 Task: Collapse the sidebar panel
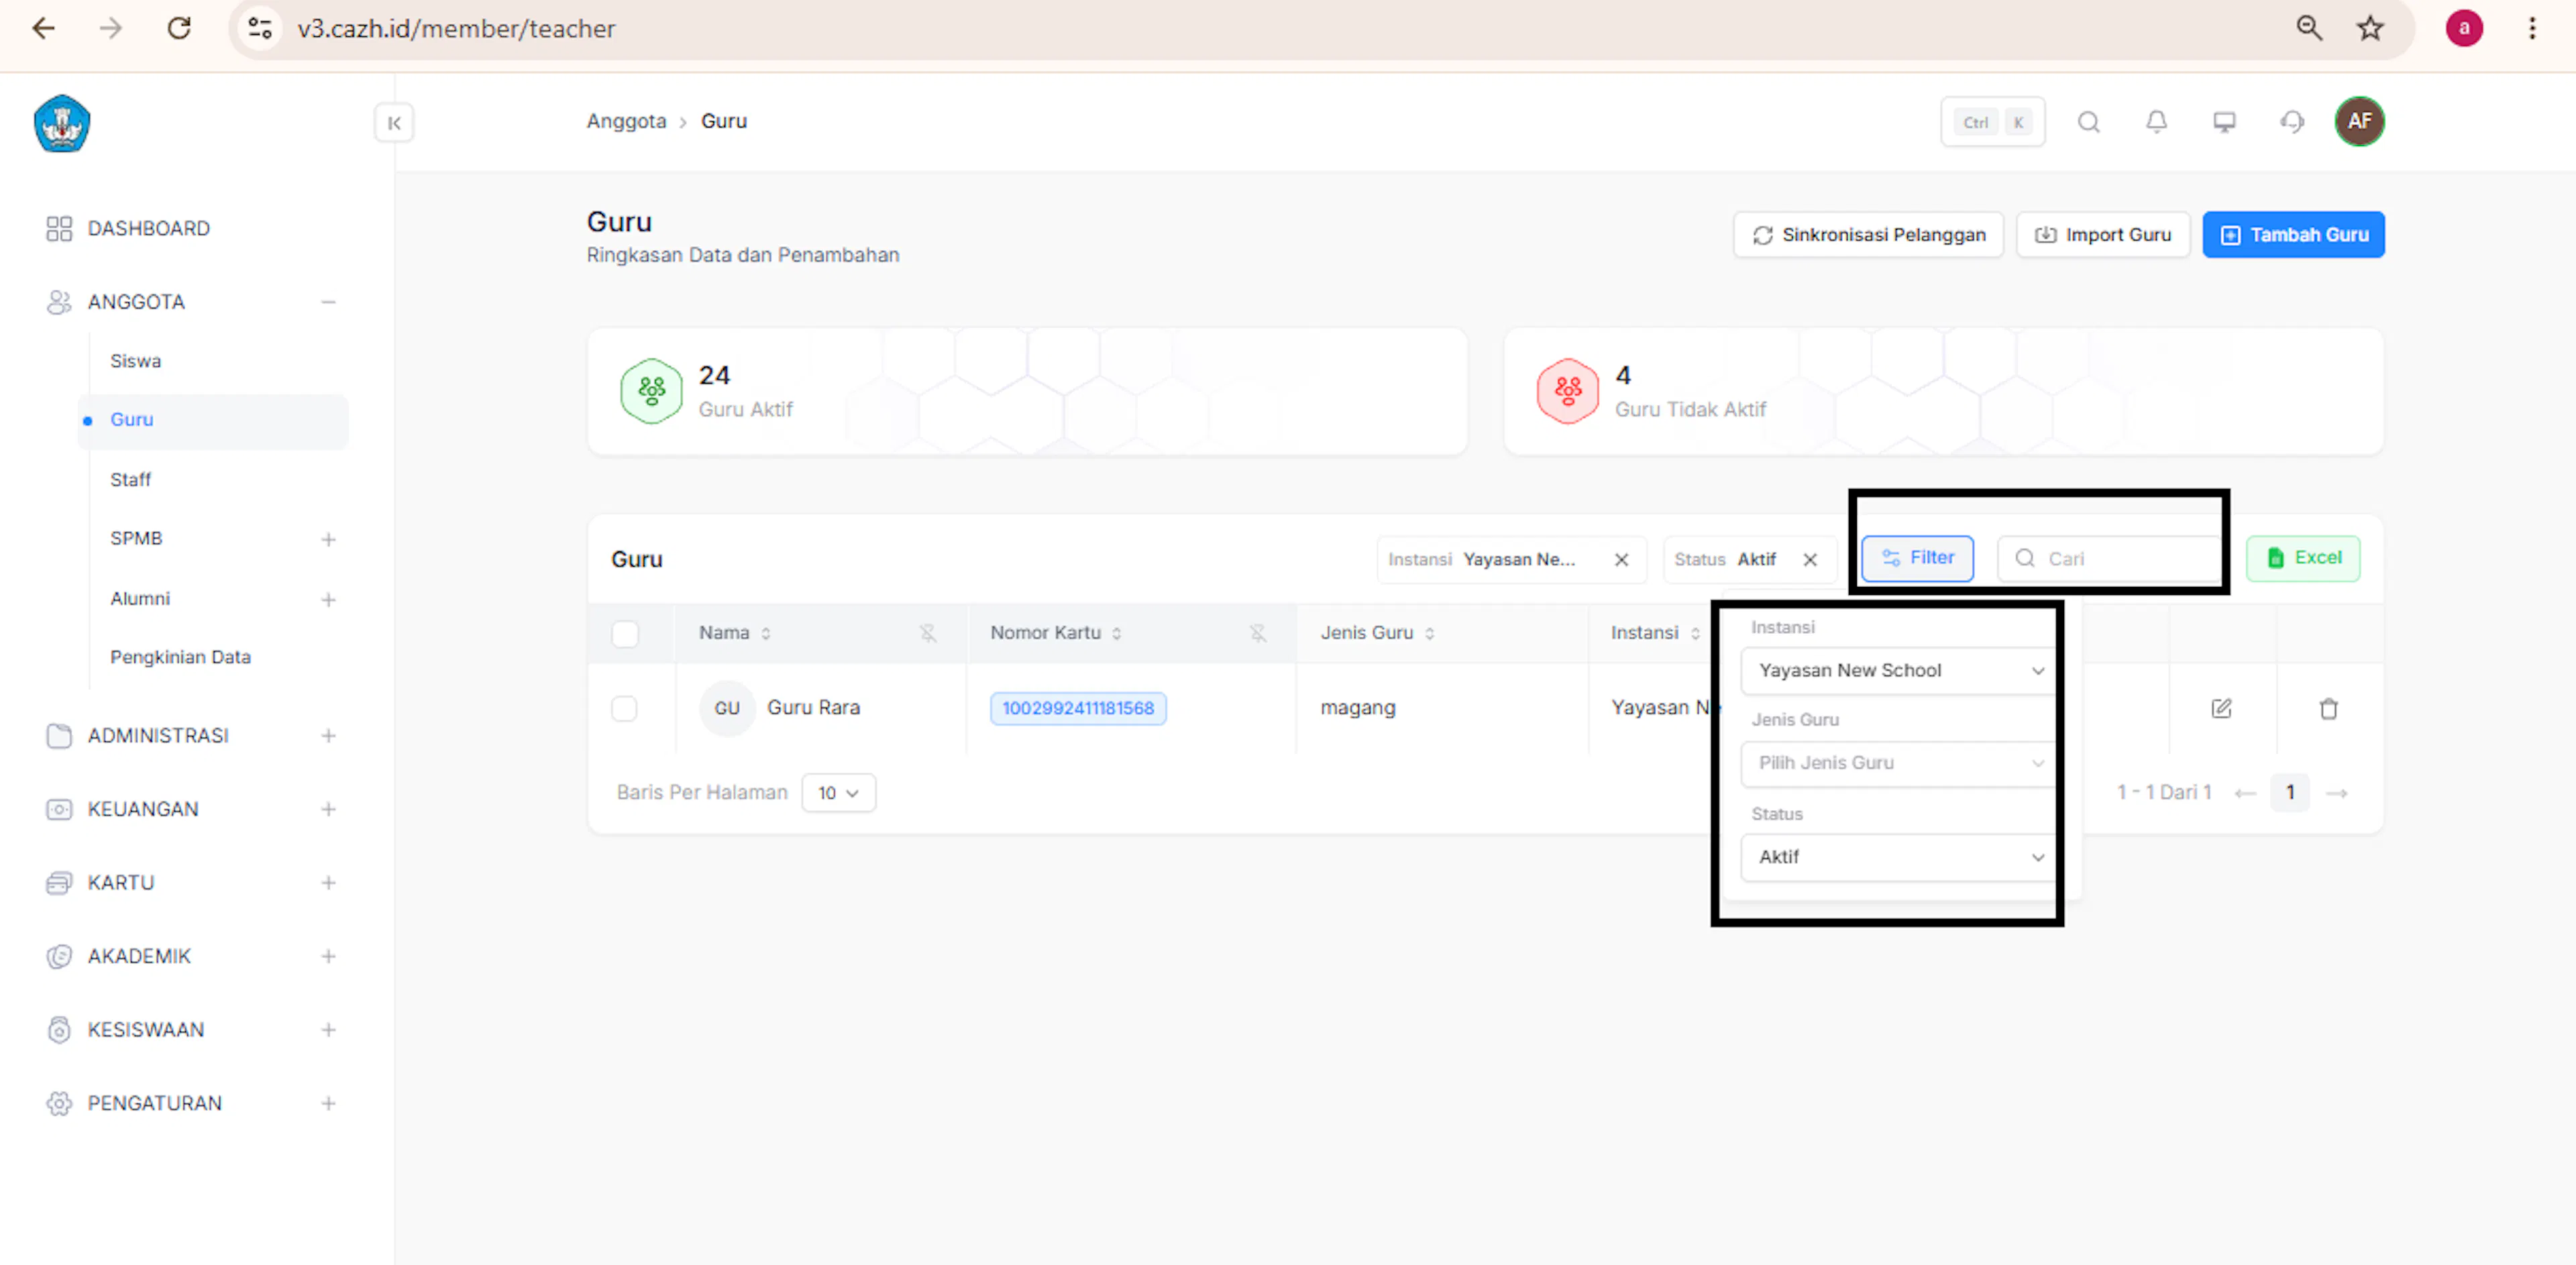click(394, 123)
